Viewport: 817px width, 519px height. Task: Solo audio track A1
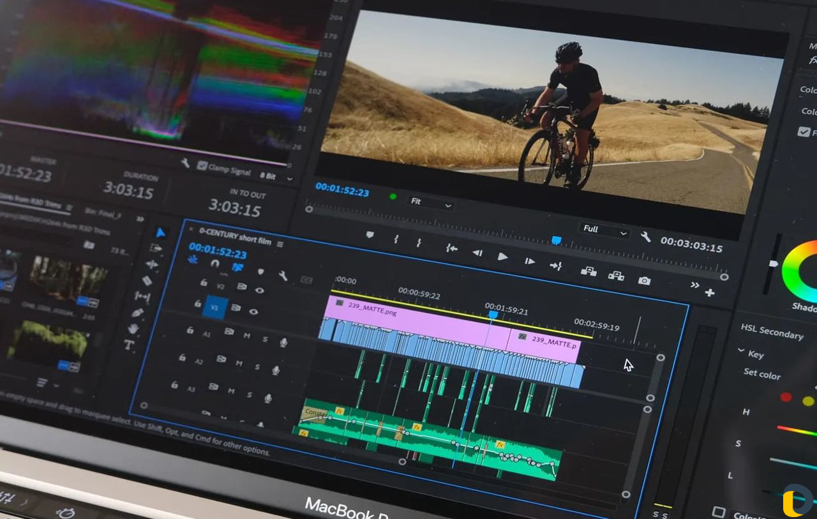[266, 340]
